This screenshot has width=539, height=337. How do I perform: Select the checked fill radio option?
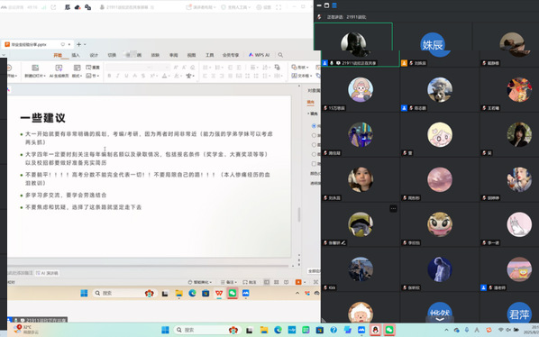click(x=314, y=126)
